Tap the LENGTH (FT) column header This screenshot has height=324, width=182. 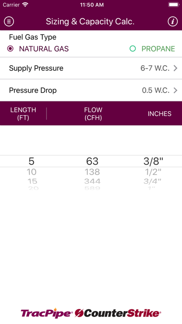[23, 114]
